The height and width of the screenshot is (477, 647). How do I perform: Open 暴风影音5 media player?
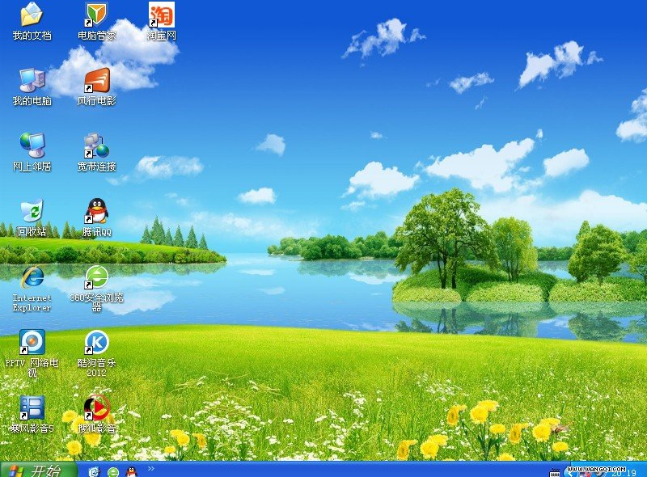[32, 408]
